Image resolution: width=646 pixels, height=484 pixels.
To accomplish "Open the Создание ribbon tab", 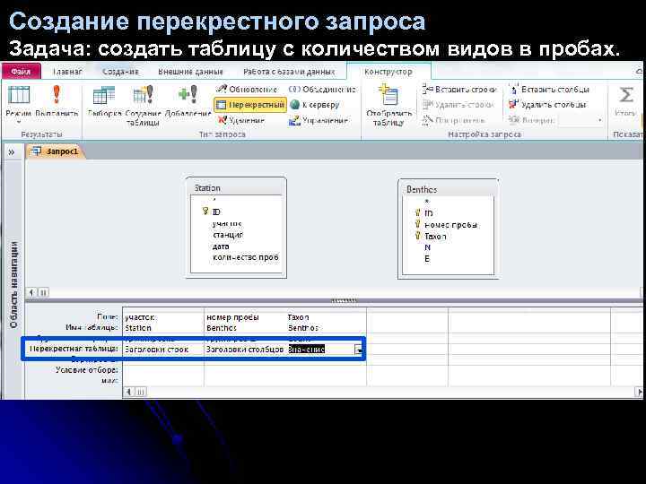I will click(x=120, y=72).
